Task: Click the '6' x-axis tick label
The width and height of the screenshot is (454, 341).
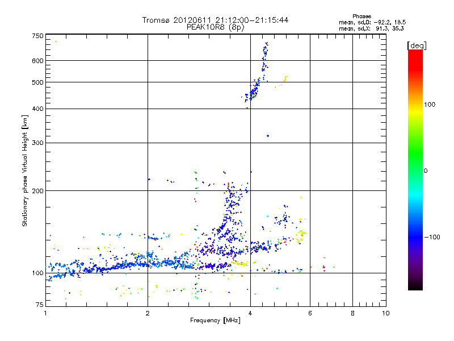Action: click(x=310, y=313)
